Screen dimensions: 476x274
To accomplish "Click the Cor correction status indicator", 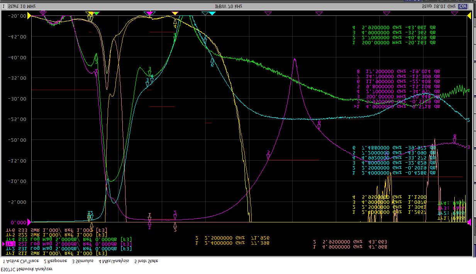I will pos(462,7).
